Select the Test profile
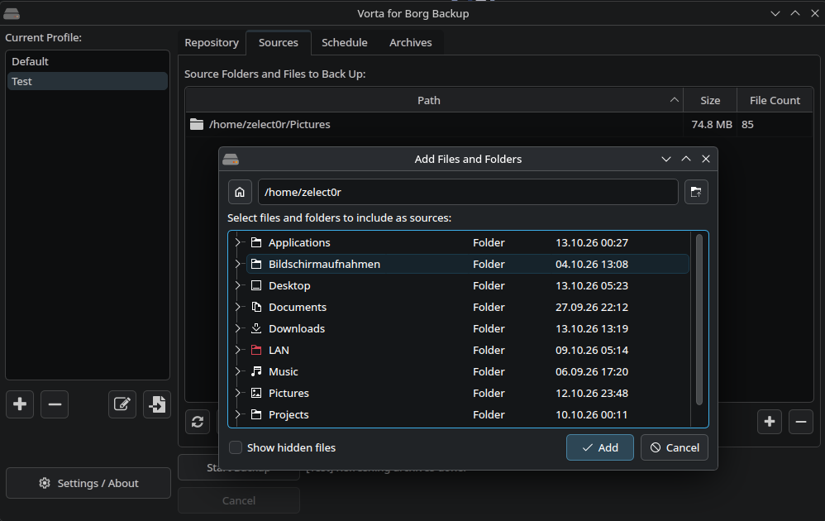Image resolution: width=825 pixels, height=521 pixels. point(88,82)
